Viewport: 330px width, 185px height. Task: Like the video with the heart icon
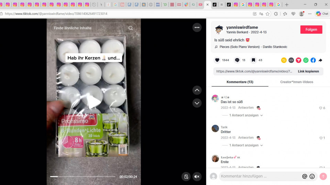point(217,60)
